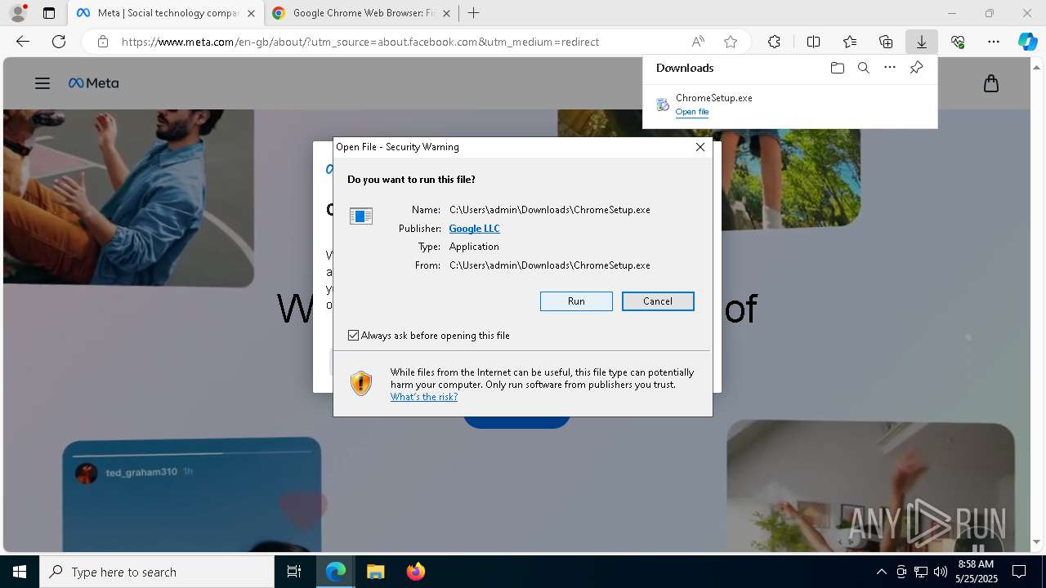Open Task View on the taskbar
This screenshot has width=1046, height=588.
coord(294,572)
